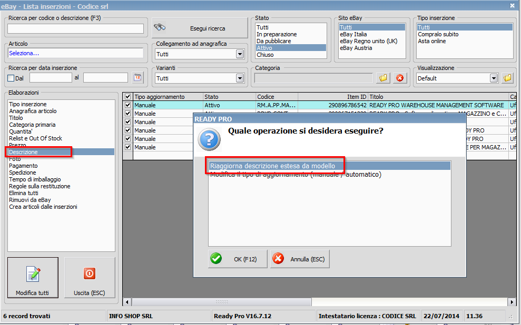Sort by the Codice column header

277,97
